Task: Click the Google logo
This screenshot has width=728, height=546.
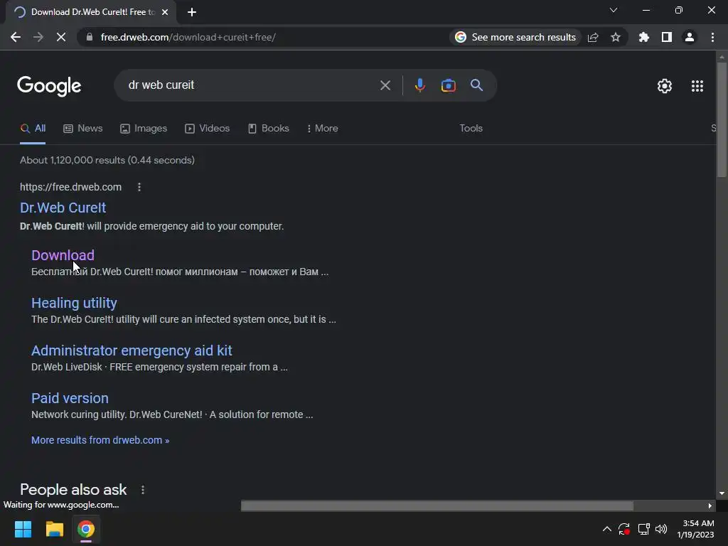Action: tap(49, 86)
